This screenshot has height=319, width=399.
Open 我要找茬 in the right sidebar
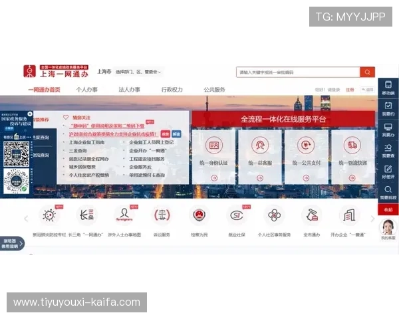[x=388, y=193]
